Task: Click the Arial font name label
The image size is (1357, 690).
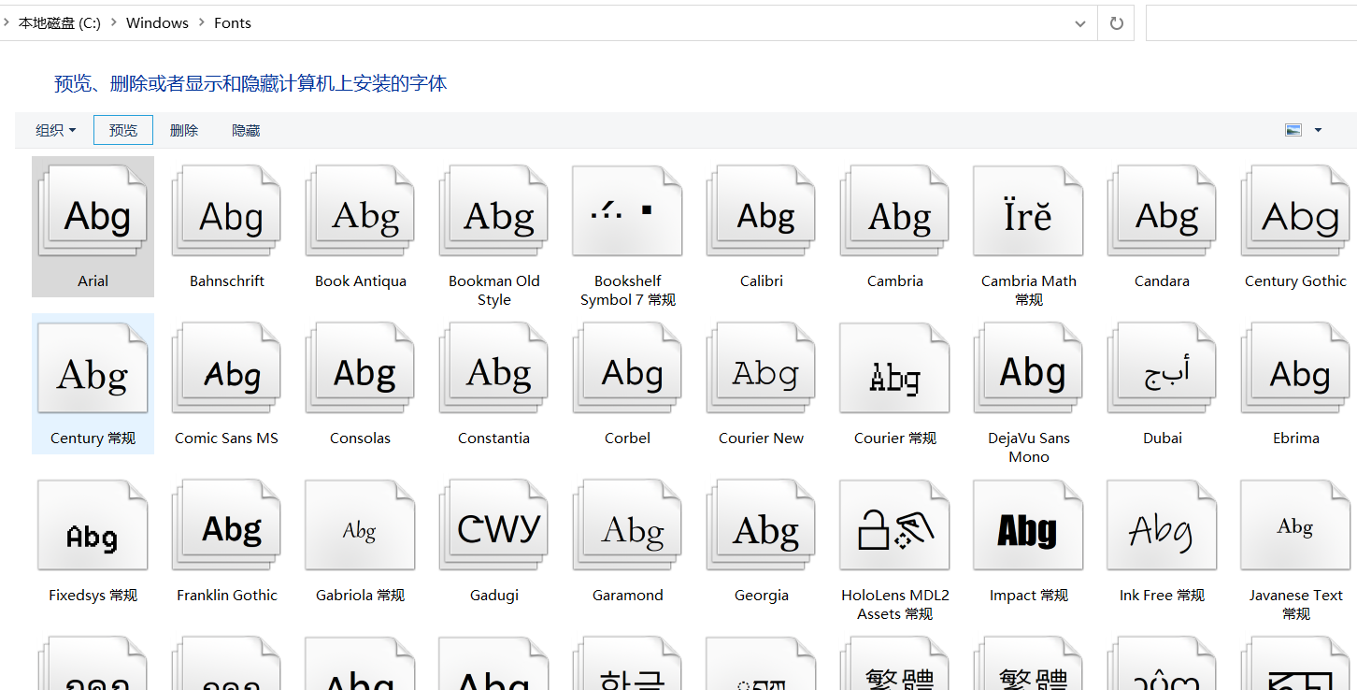Action: [93, 280]
